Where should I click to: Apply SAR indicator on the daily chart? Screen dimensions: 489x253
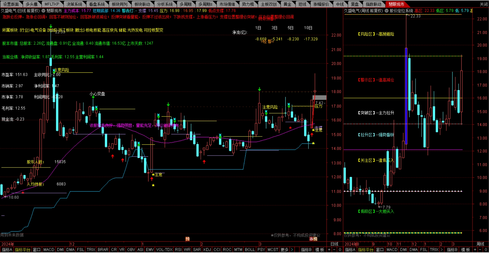(x=197, y=250)
